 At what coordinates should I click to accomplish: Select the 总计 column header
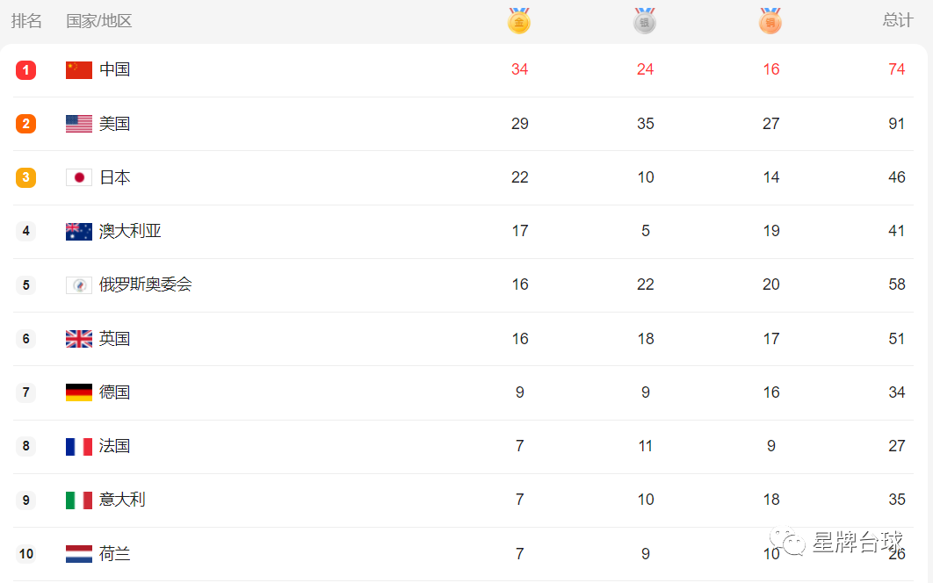pyautogui.click(x=897, y=21)
